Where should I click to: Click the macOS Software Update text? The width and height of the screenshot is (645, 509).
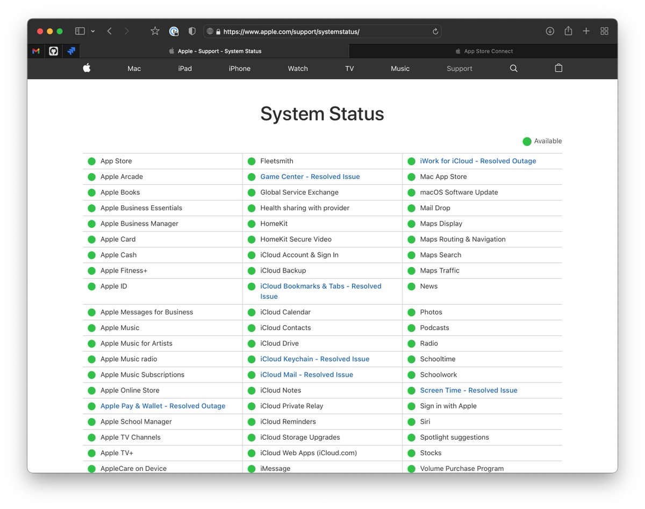click(459, 192)
